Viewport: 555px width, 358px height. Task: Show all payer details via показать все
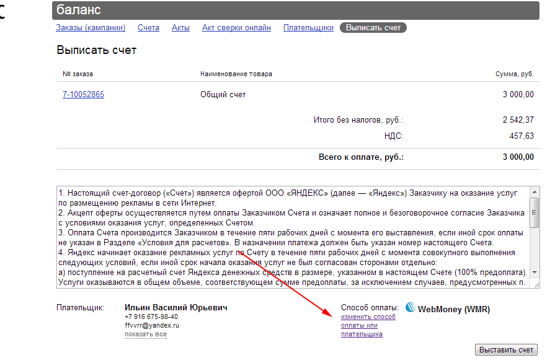(146, 334)
